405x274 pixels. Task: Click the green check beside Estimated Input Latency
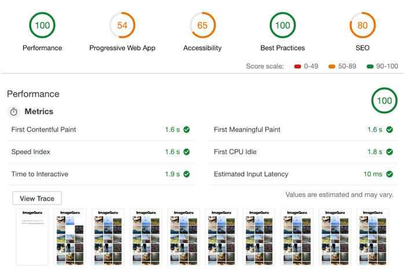pyautogui.click(x=389, y=174)
